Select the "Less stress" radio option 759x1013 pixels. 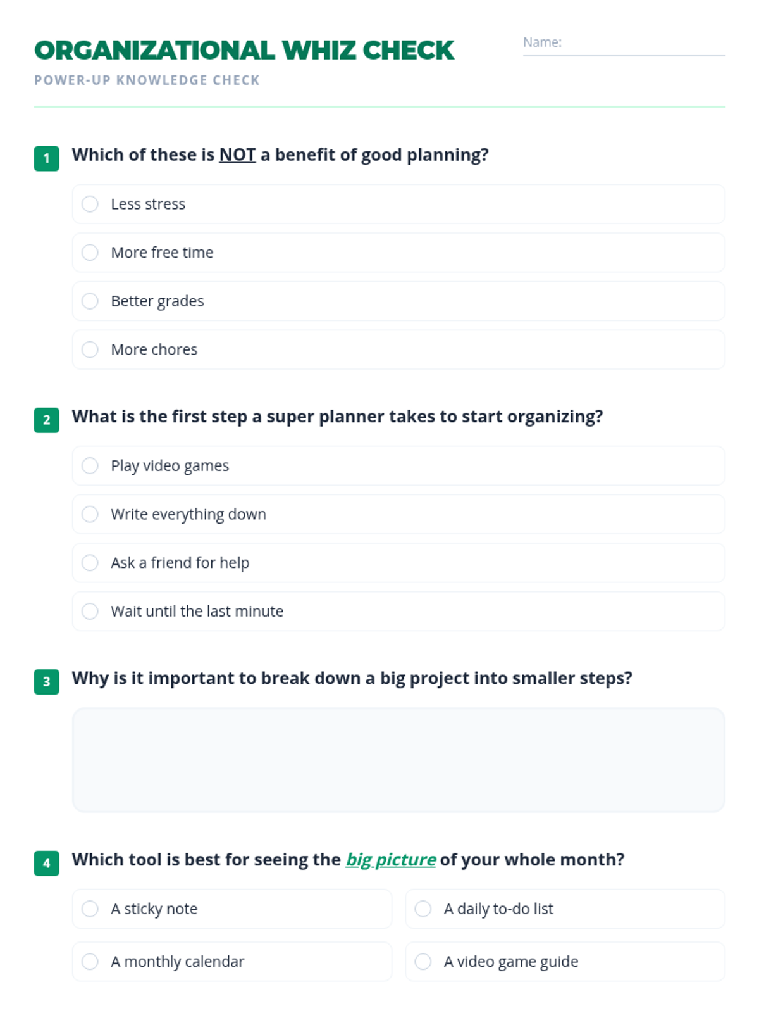click(90, 204)
